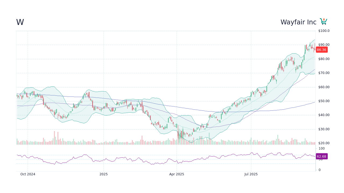Click the Wayfair shopping cart logo icon
Image resolution: width=344 pixels, height=193 pixels.
click(323, 21)
